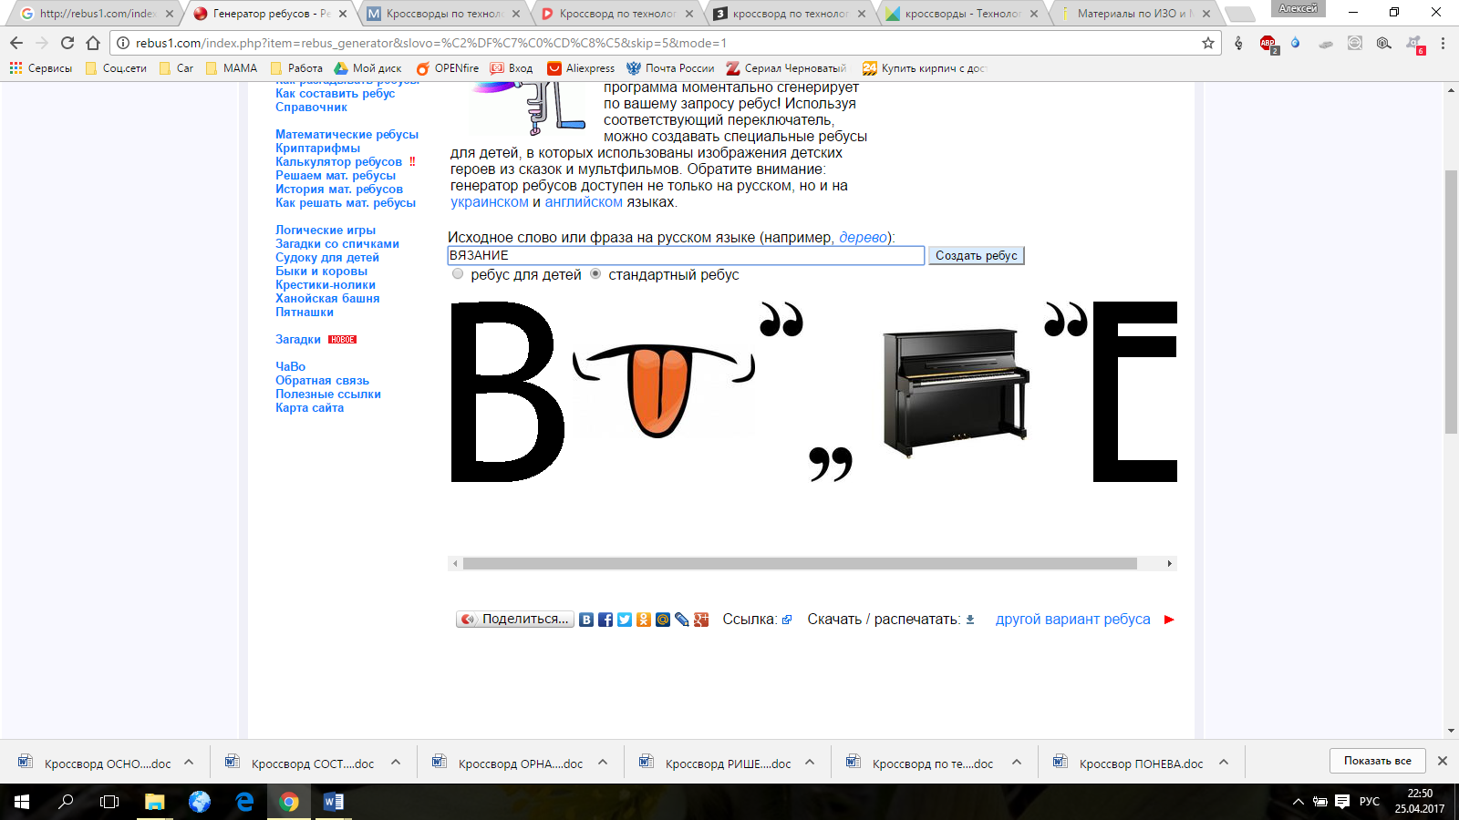The width and height of the screenshot is (1459, 820).
Task: Click the word input field containing ВЯЗАНИЕ
Action: pos(686,256)
